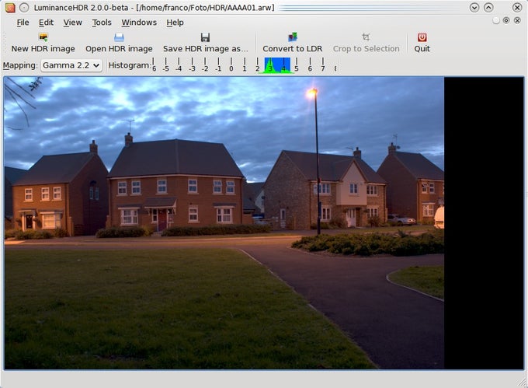Viewport: 528px width, 388px height.
Task: Click the LuminanceHDR app icon in title bar
Action: [x=10, y=8]
